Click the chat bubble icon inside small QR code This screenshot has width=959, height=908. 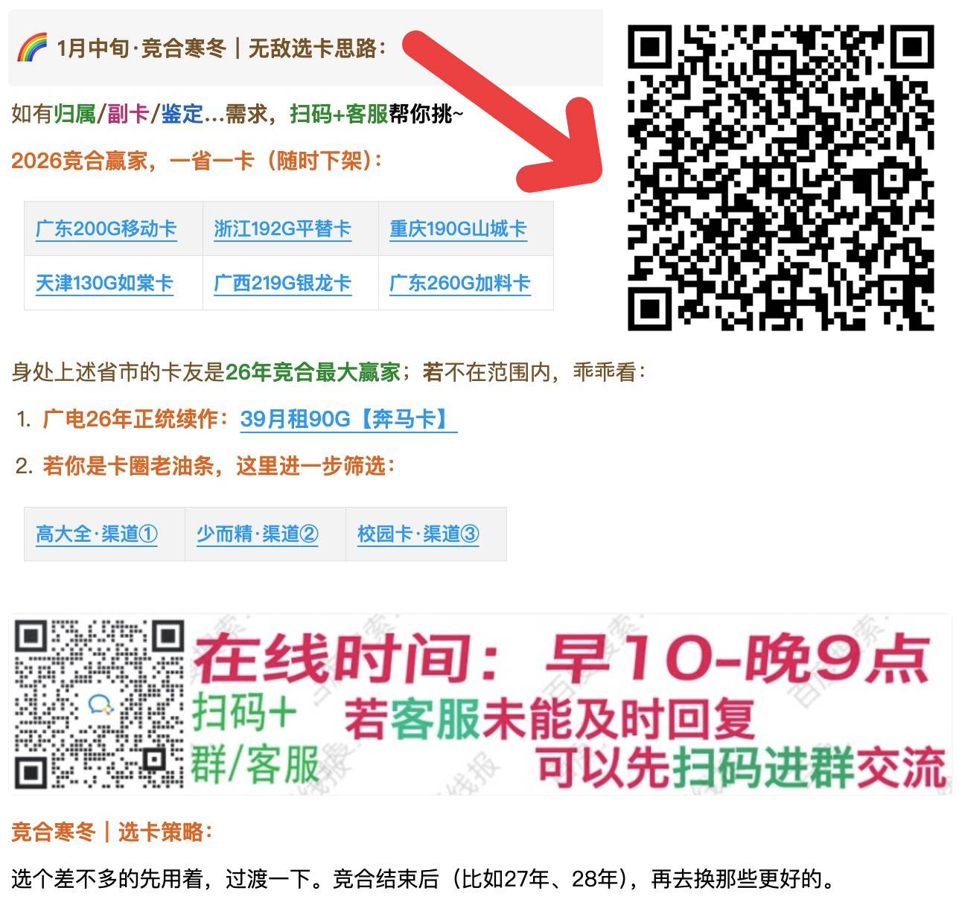pos(99,704)
